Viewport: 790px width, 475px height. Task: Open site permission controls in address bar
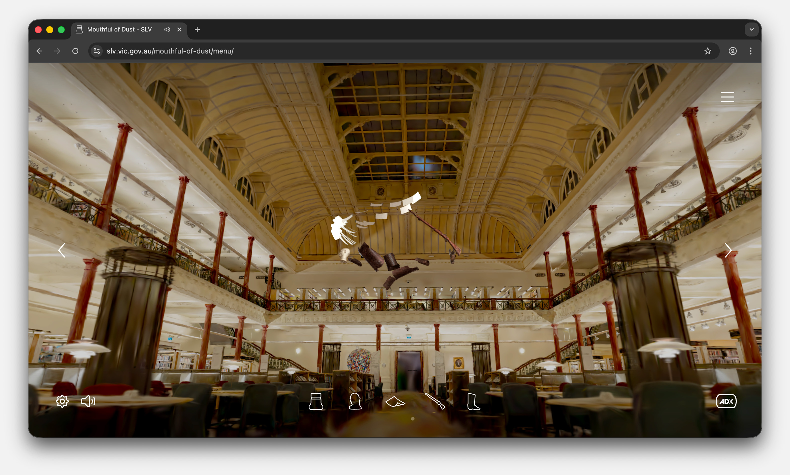97,51
